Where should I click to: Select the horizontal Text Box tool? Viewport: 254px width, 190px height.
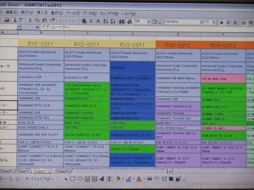[87, 179]
